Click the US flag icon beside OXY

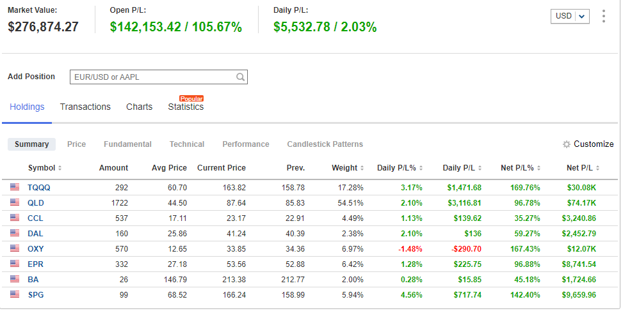(15, 248)
